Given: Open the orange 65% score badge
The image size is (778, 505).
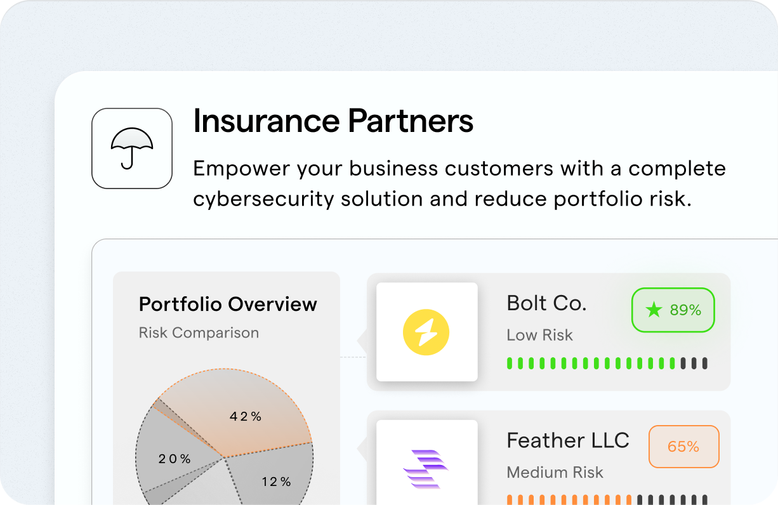Looking at the screenshot, I should click(683, 447).
